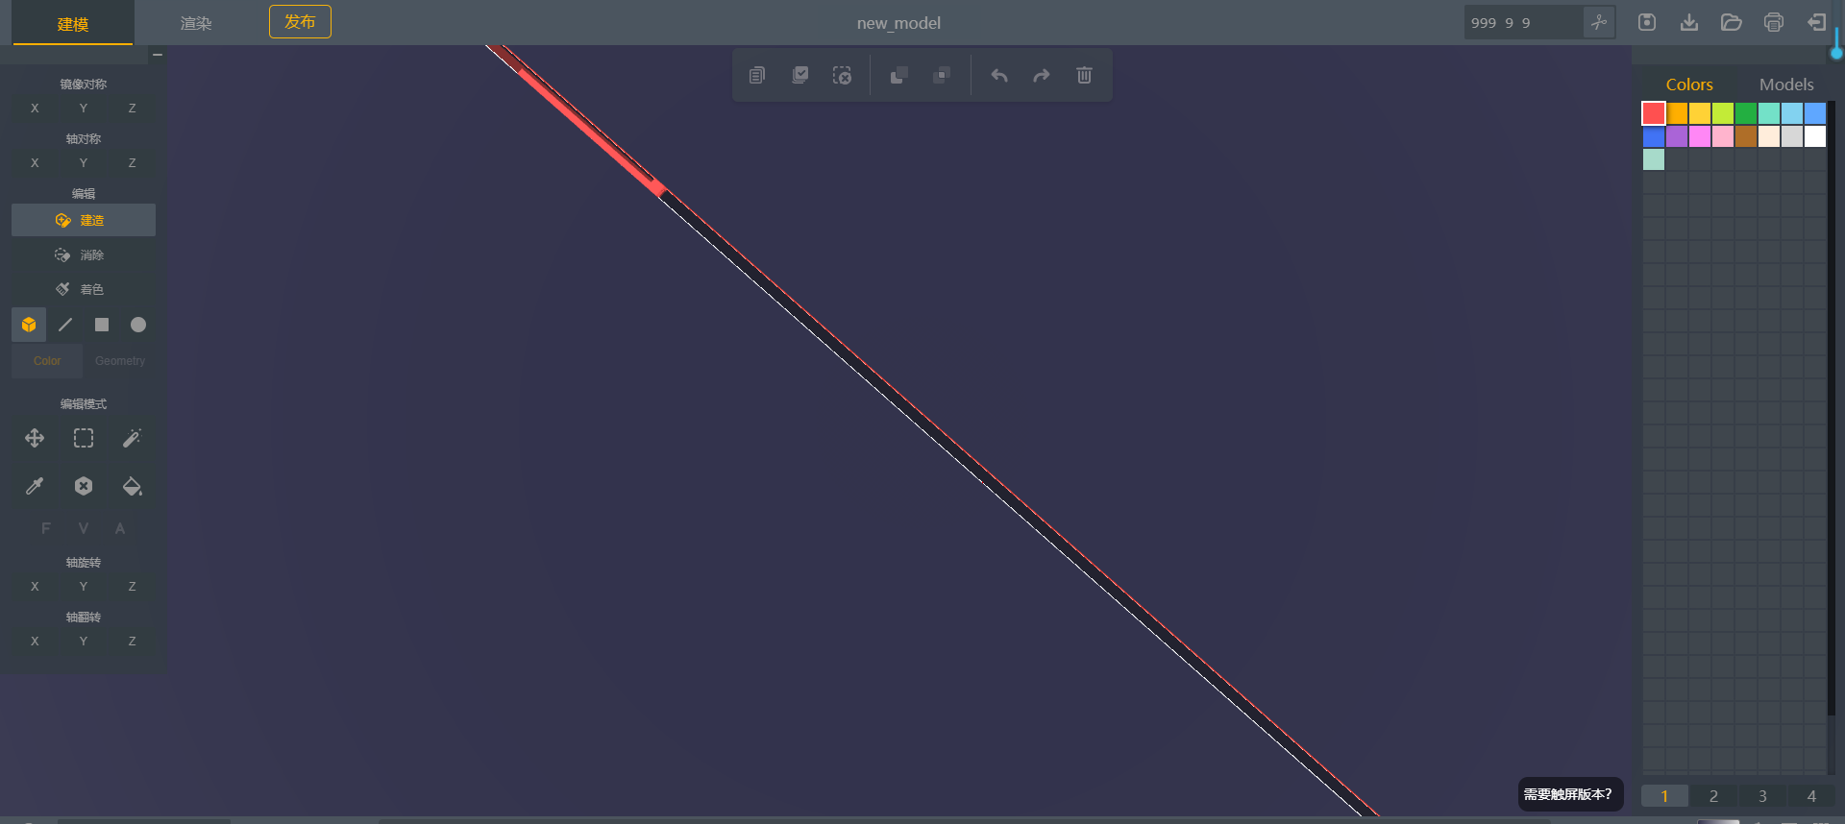Screen dimensions: 1845x824
Task: Flip along X under 轴翻转
Action: click(x=35, y=642)
